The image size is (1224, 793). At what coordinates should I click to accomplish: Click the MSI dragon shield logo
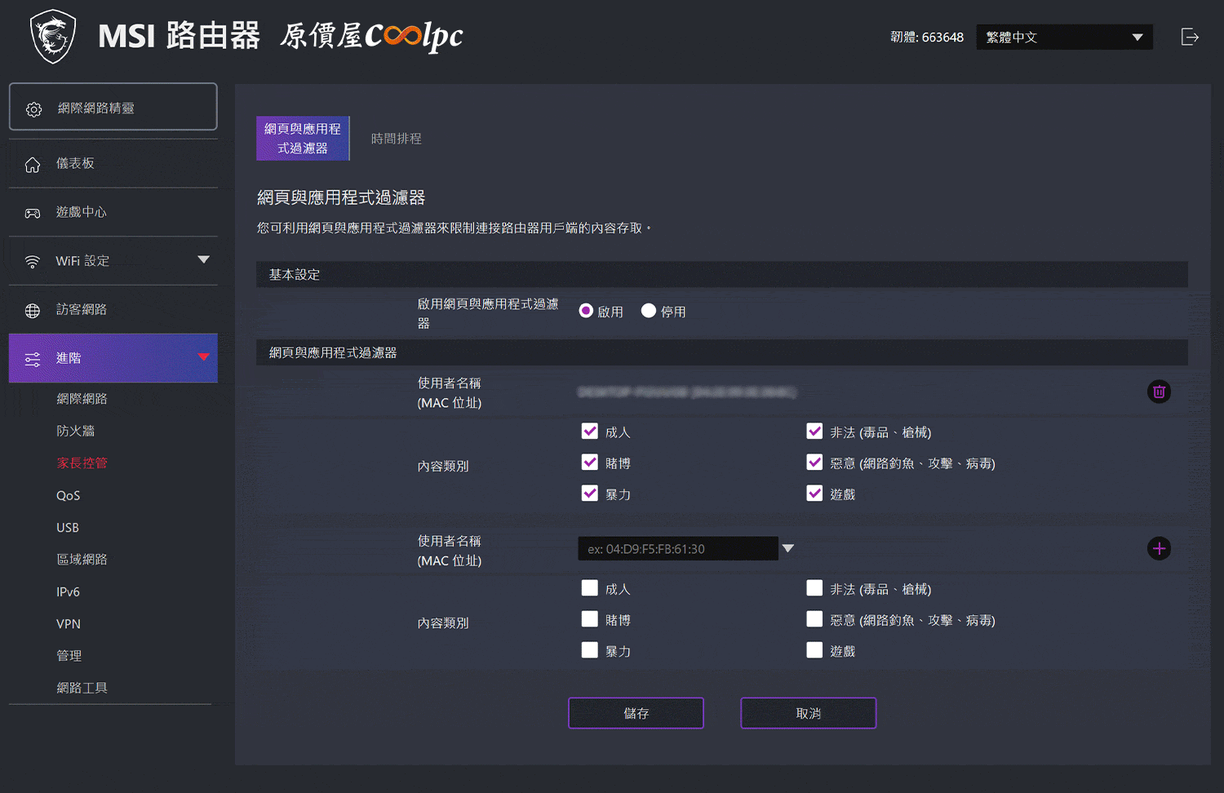(x=53, y=37)
